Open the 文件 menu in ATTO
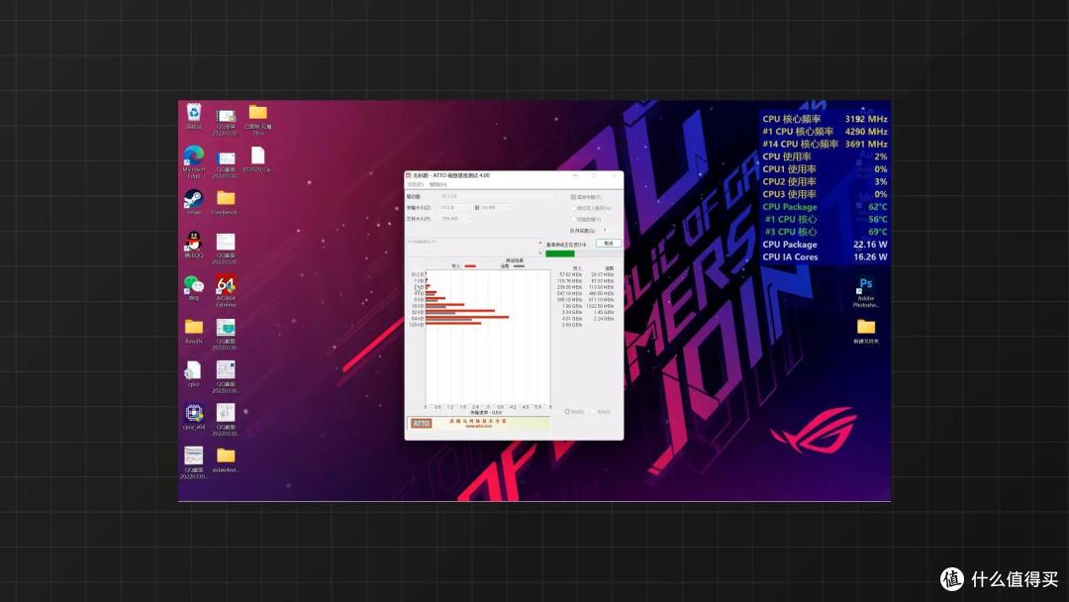The image size is (1069, 602). tap(415, 185)
